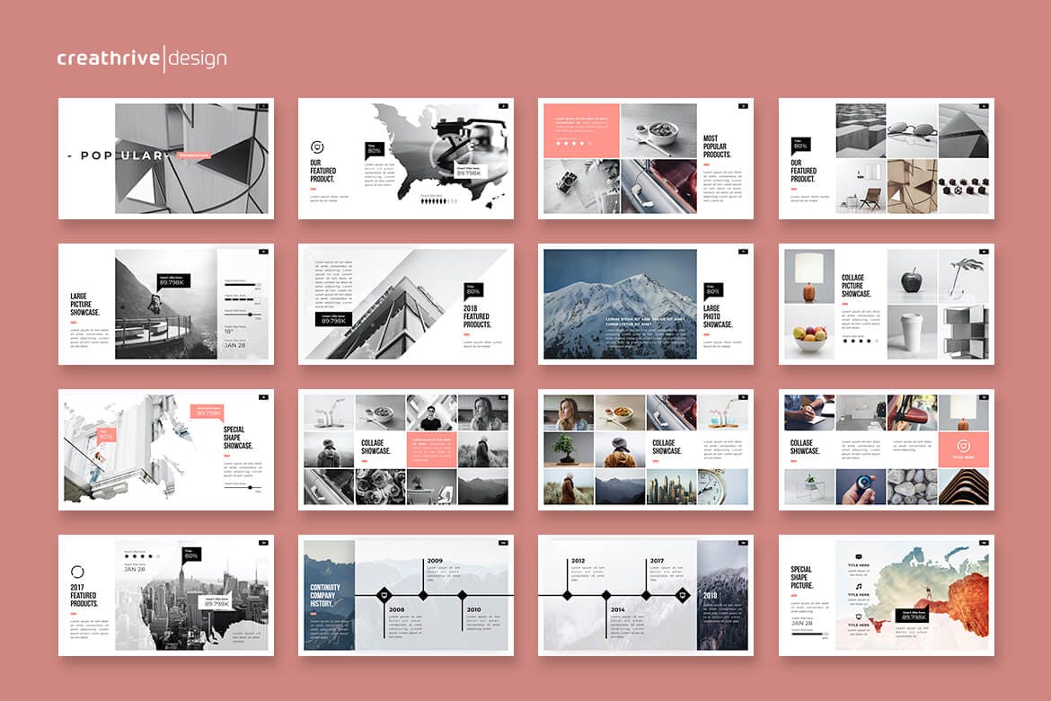Screen dimensions: 1051x701
Task: Click the star rating dots on Most Popular Products
Action: 573,142
